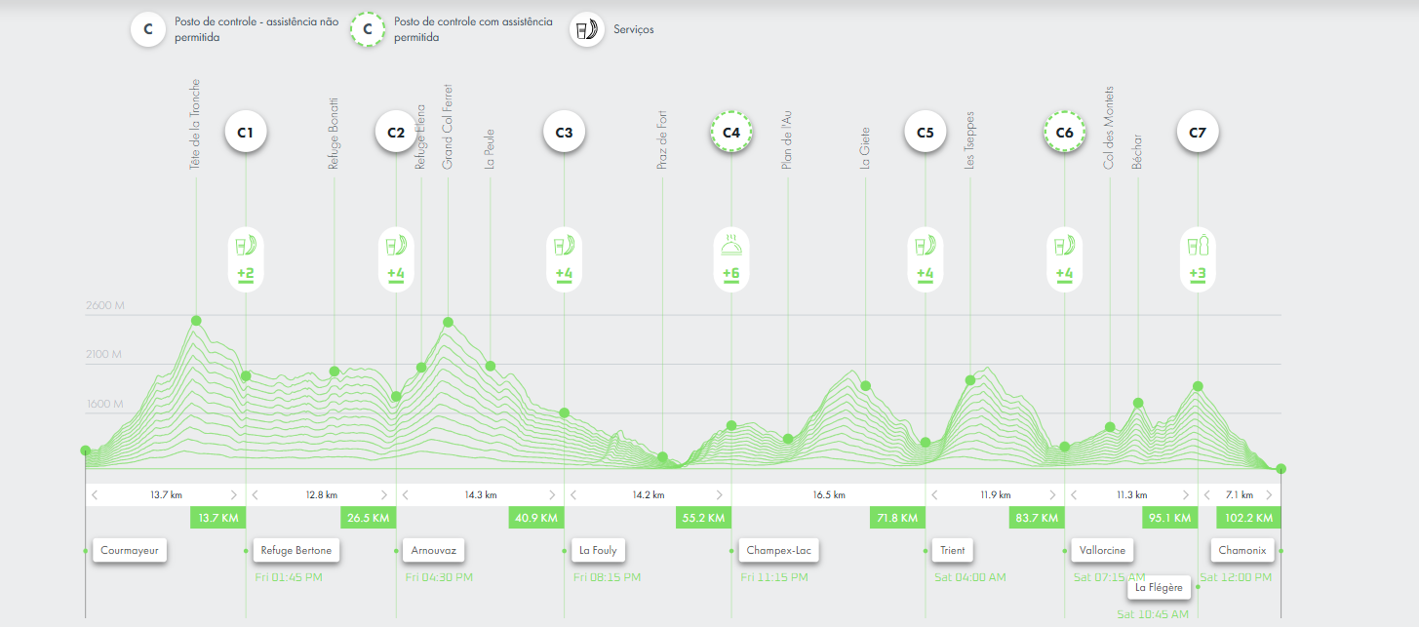This screenshot has height=627, width=1419.
Task: Click the Courmayeur location label
Action: coord(131,550)
